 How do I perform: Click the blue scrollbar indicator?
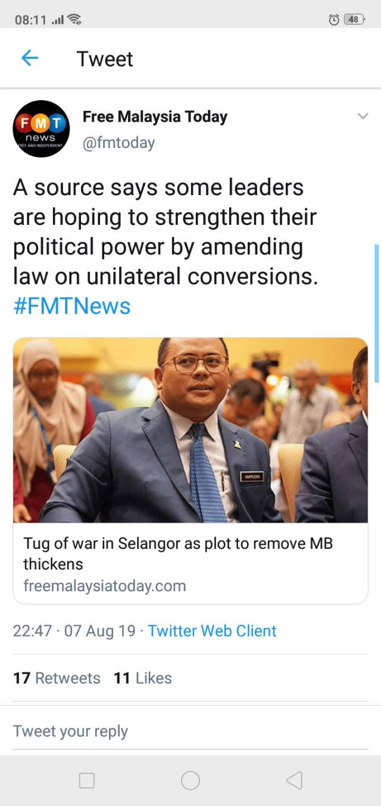point(376,313)
